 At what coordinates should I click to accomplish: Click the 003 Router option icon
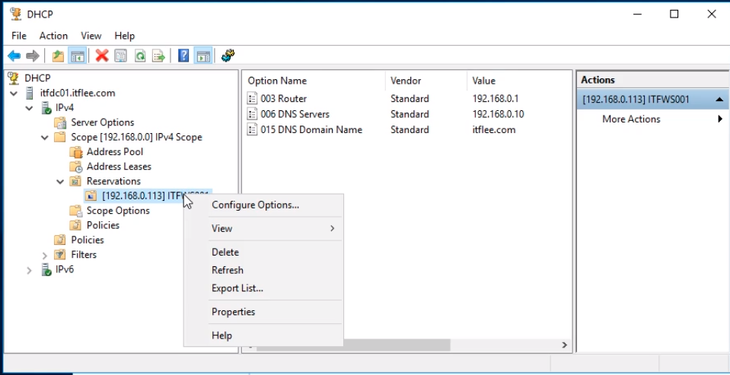(x=252, y=99)
